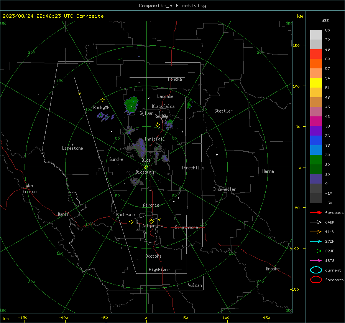Click the ThreeHills town label
Viewport: 345px width, 323px height.
(x=193, y=168)
